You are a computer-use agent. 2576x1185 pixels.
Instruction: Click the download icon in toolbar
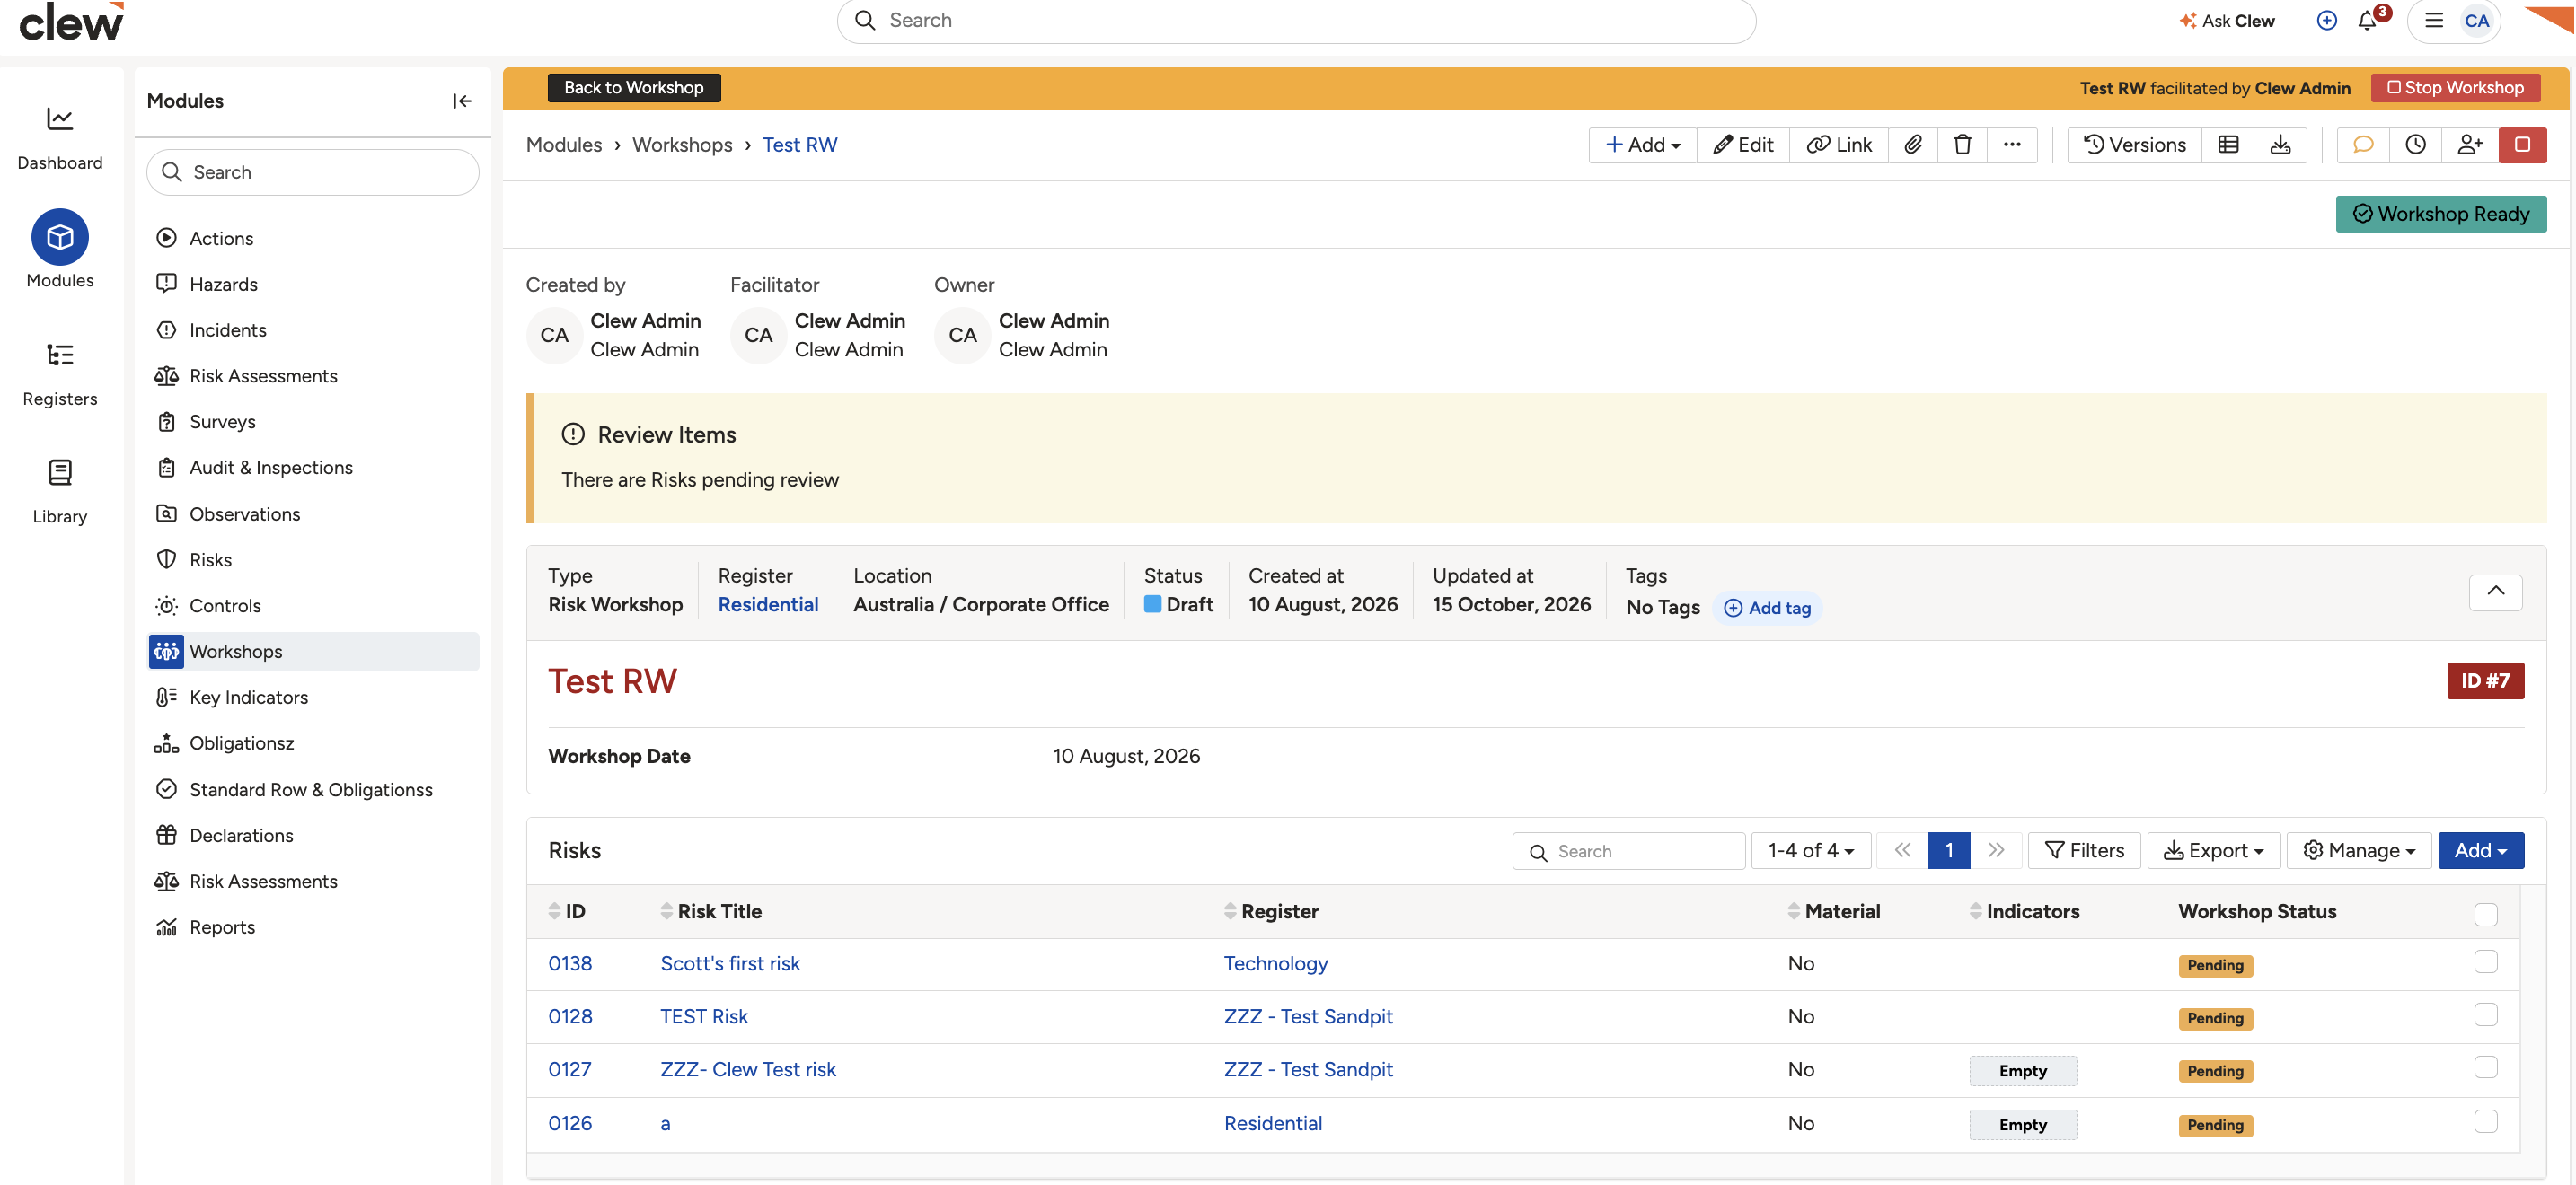pyautogui.click(x=2280, y=145)
